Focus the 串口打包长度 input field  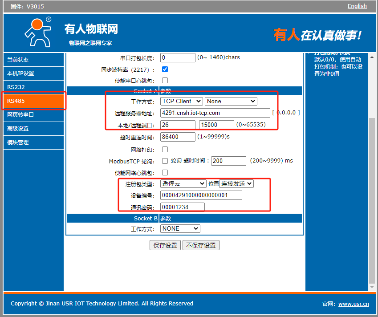(x=178, y=57)
